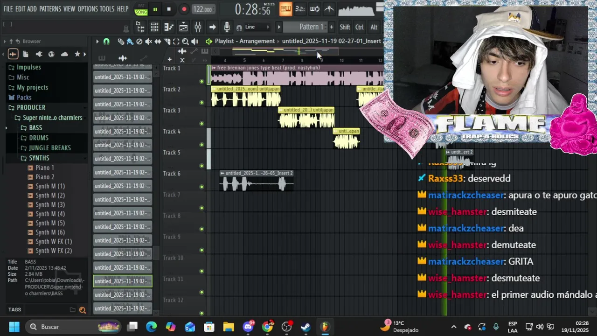Click the folder icon next to TAGS

pyautogui.click(x=72, y=310)
